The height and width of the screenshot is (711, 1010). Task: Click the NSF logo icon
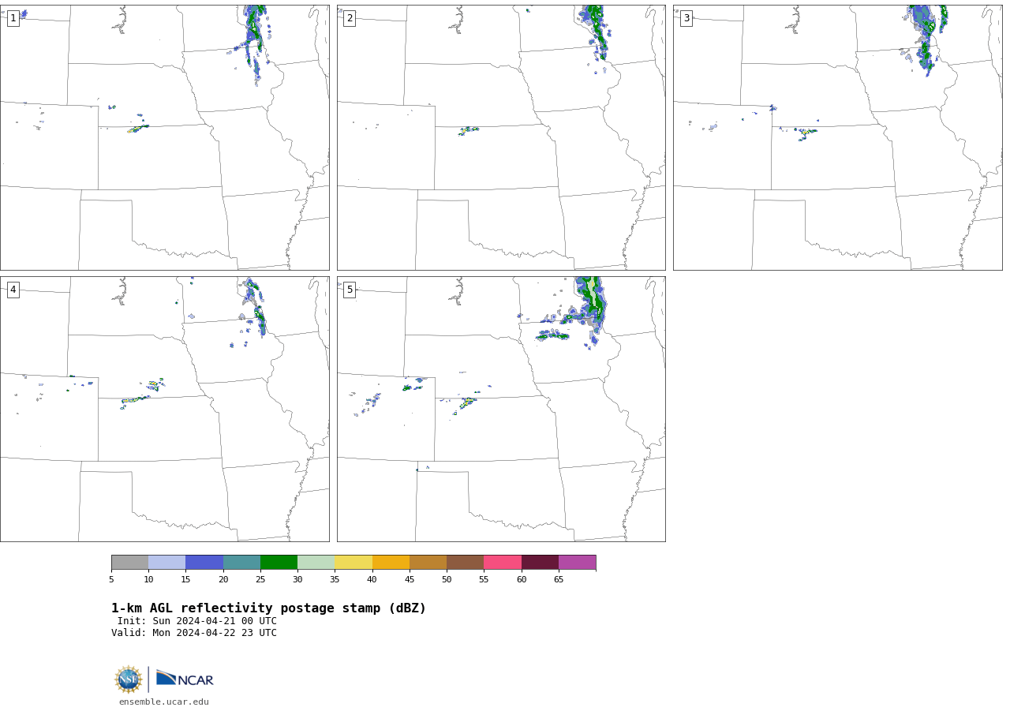(x=129, y=679)
